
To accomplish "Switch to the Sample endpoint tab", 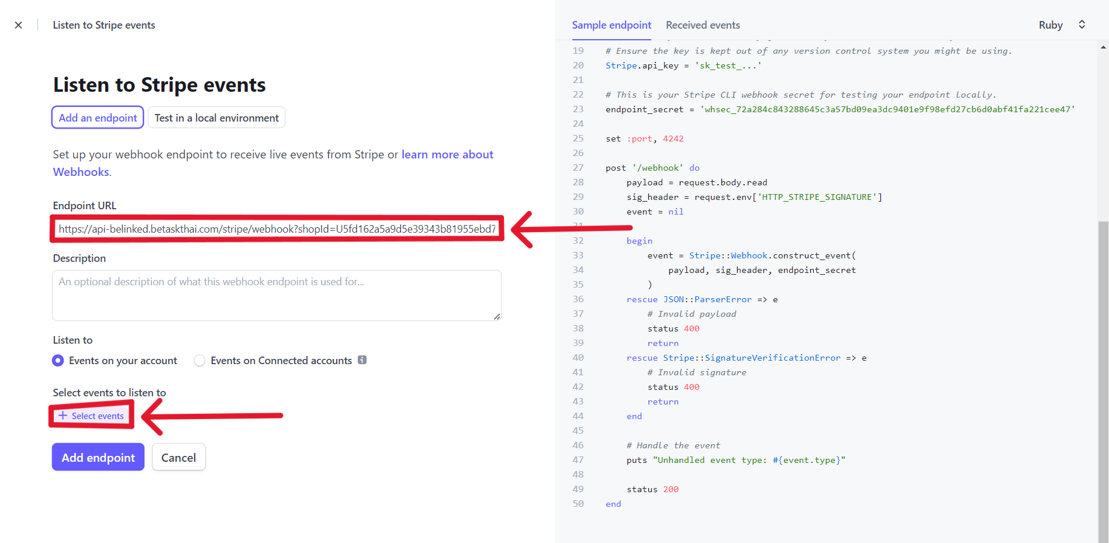I will 611,25.
